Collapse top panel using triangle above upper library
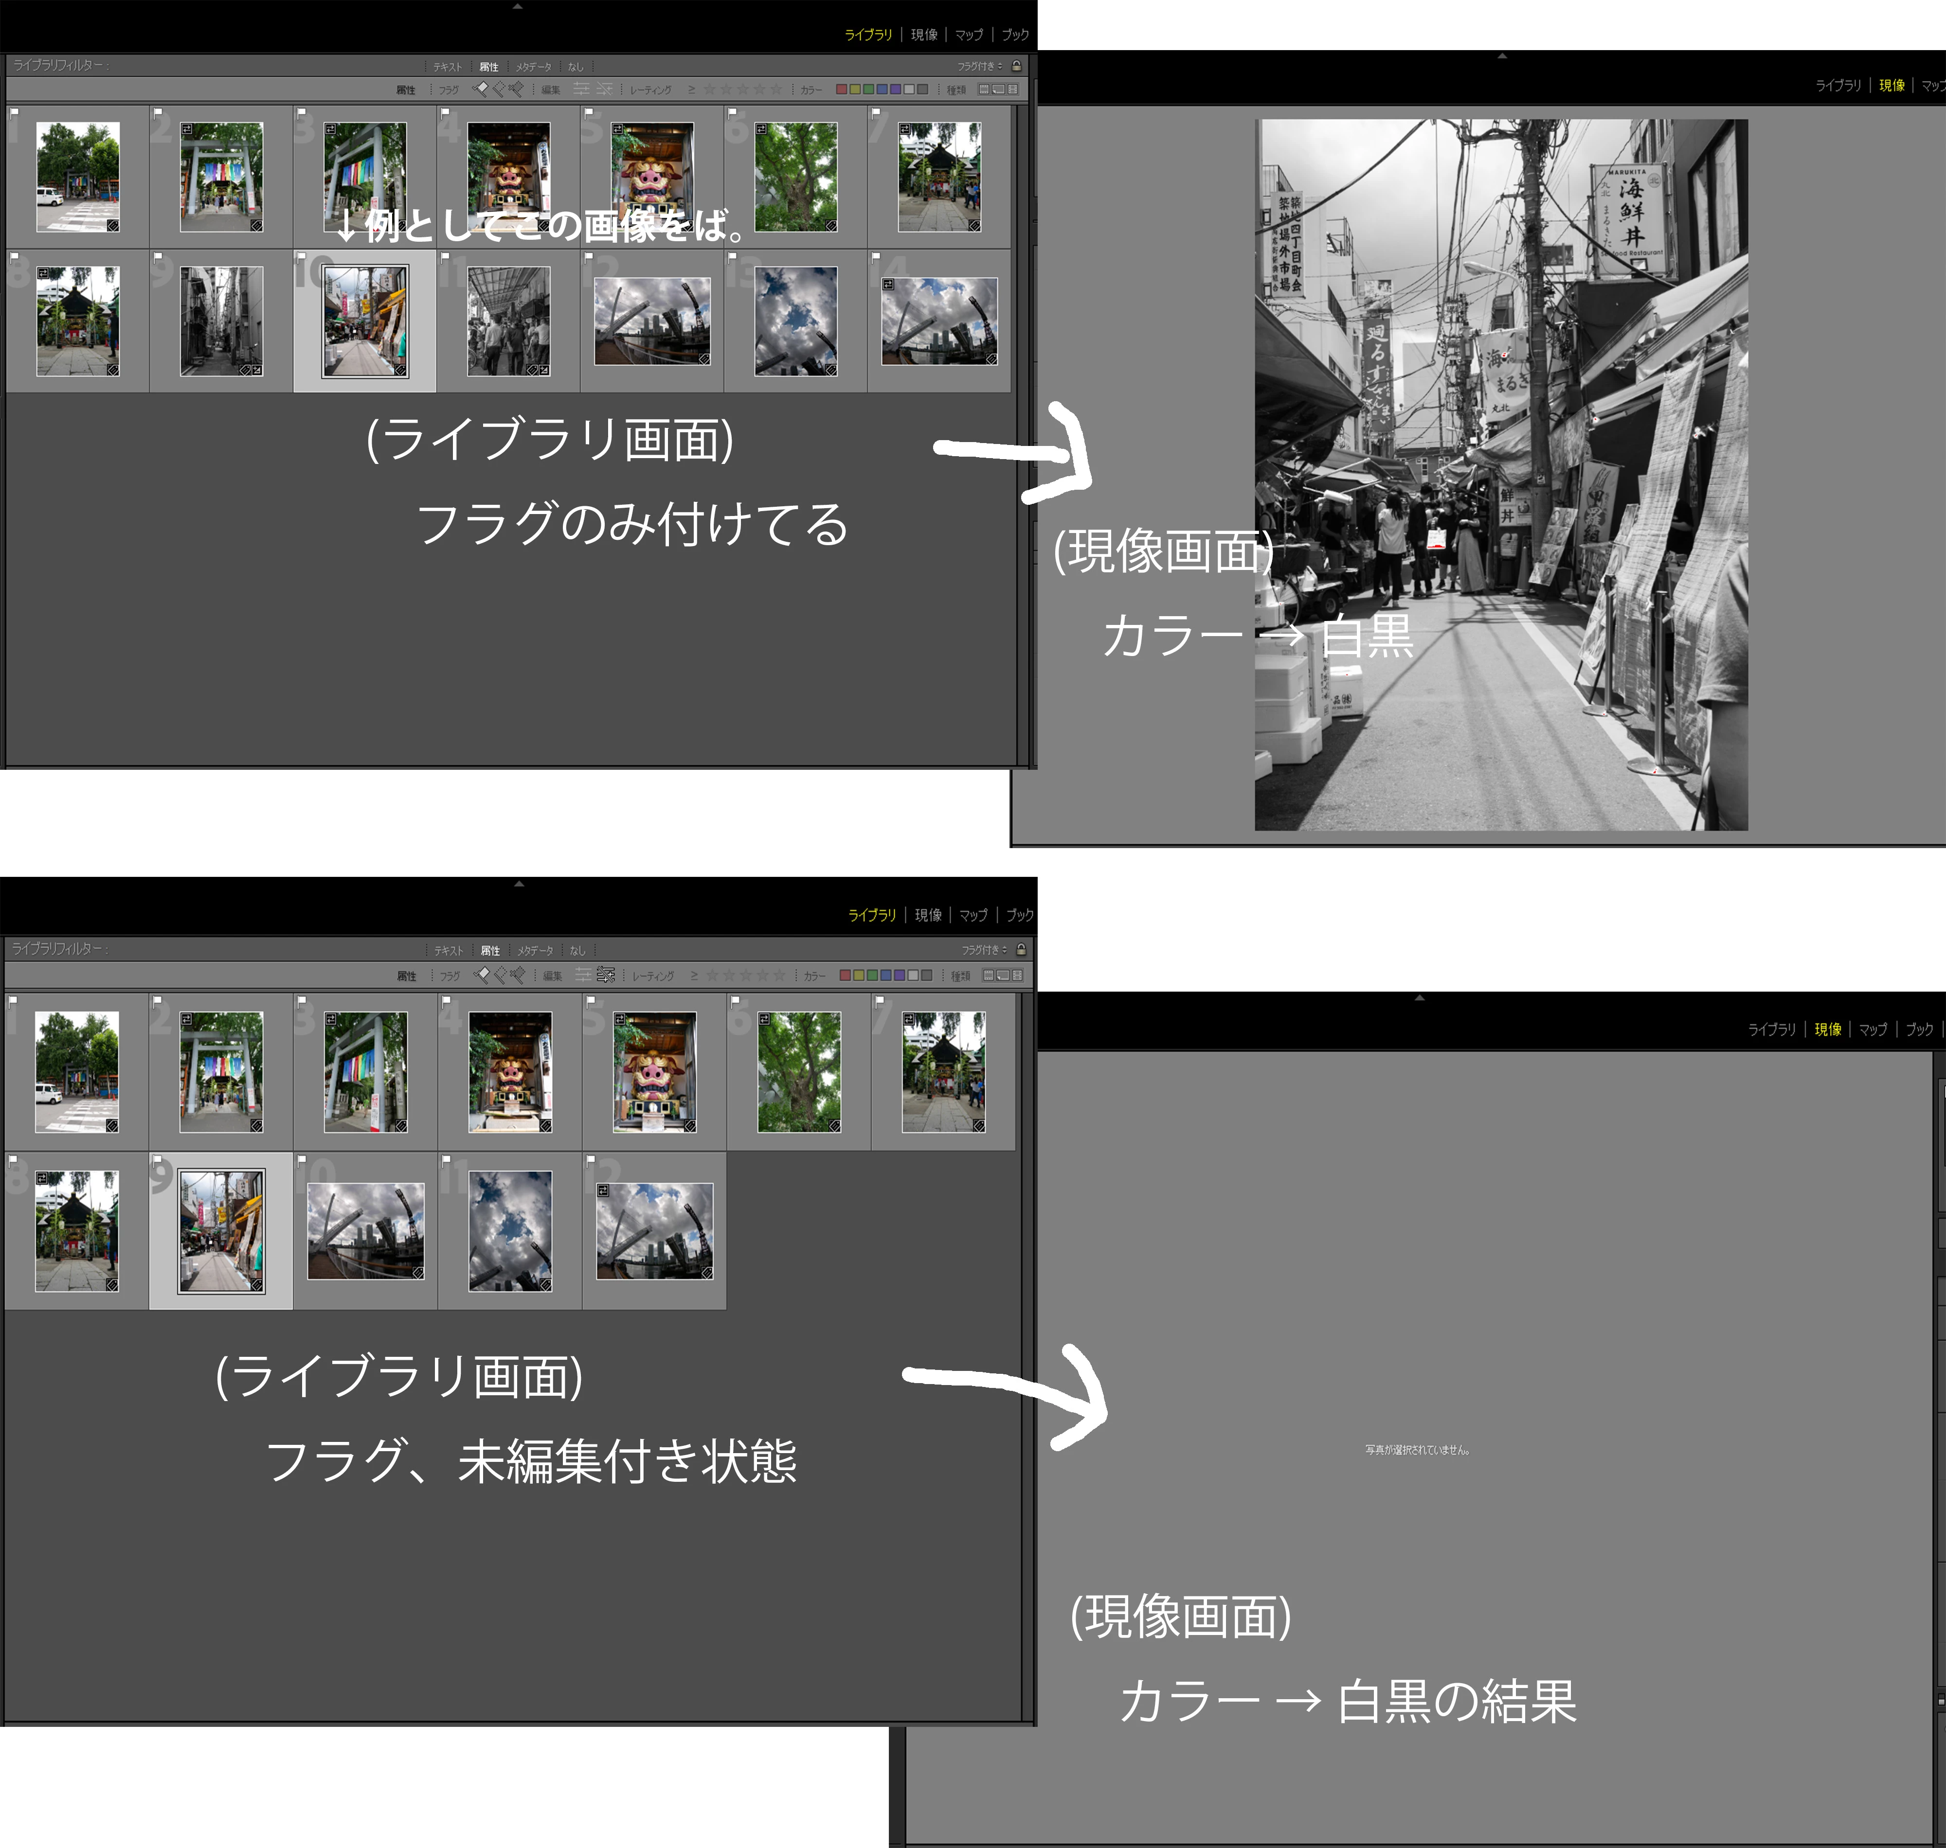 point(517,7)
